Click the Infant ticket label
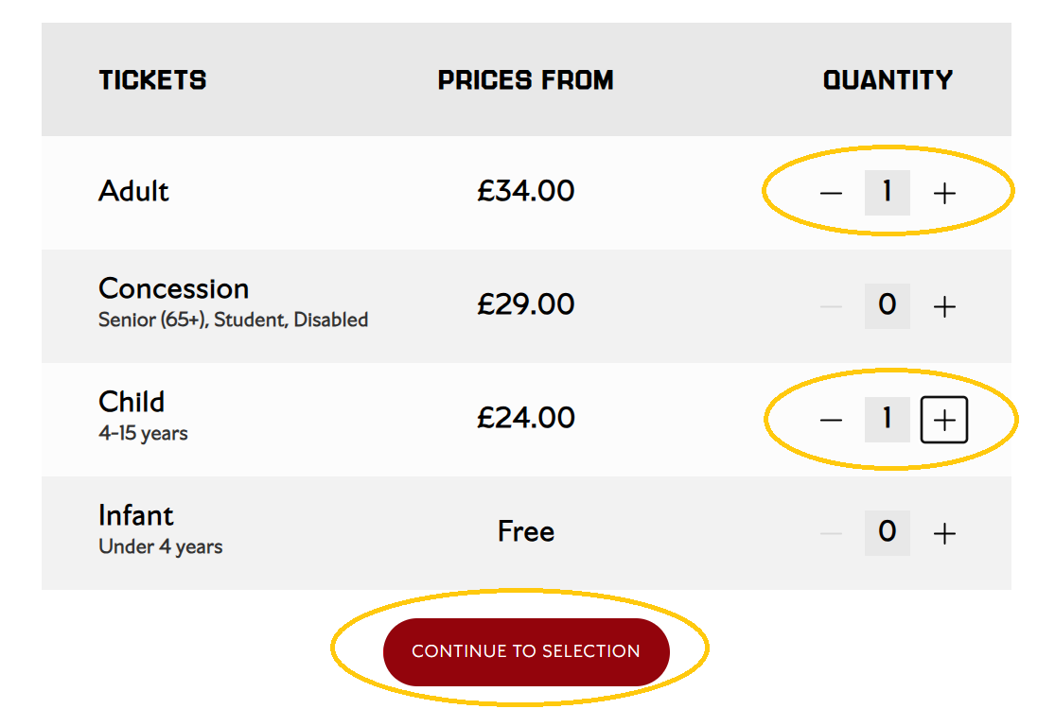The image size is (1055, 709). 136,515
